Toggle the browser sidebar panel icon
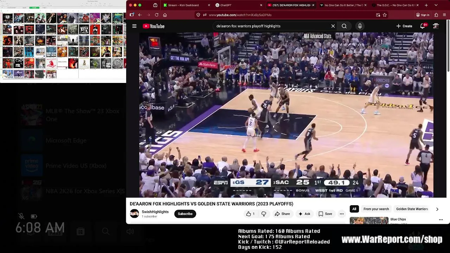Screen dimensions: 450x253 (x=131, y=15)
